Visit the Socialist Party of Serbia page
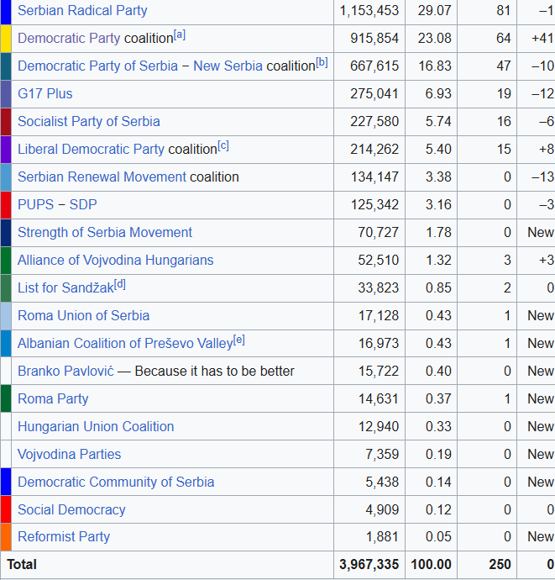This screenshot has width=555, height=580. [88, 122]
